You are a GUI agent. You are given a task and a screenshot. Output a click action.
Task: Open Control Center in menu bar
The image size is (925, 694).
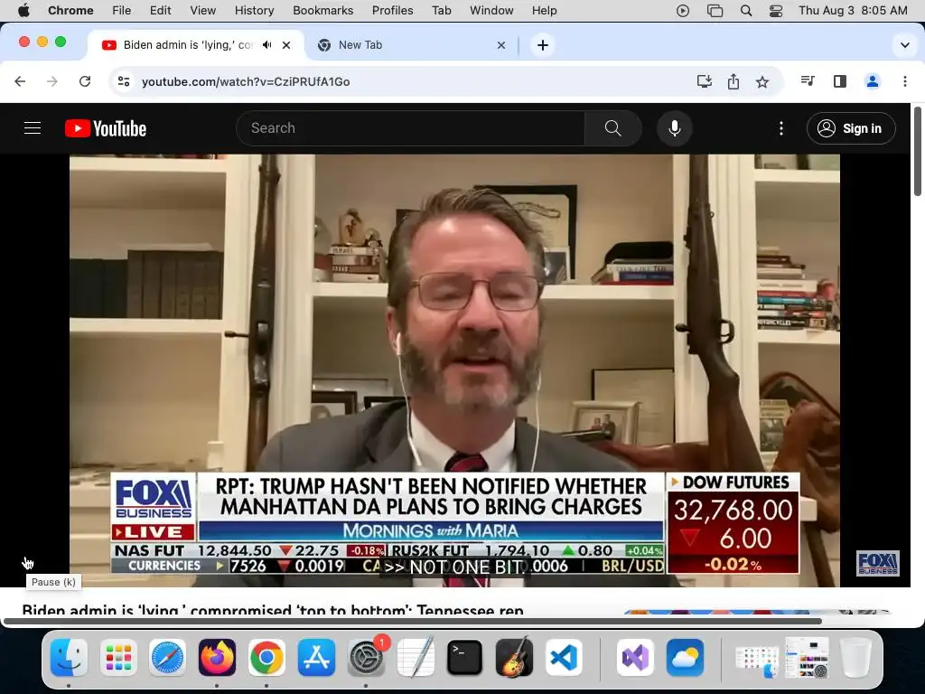[776, 11]
